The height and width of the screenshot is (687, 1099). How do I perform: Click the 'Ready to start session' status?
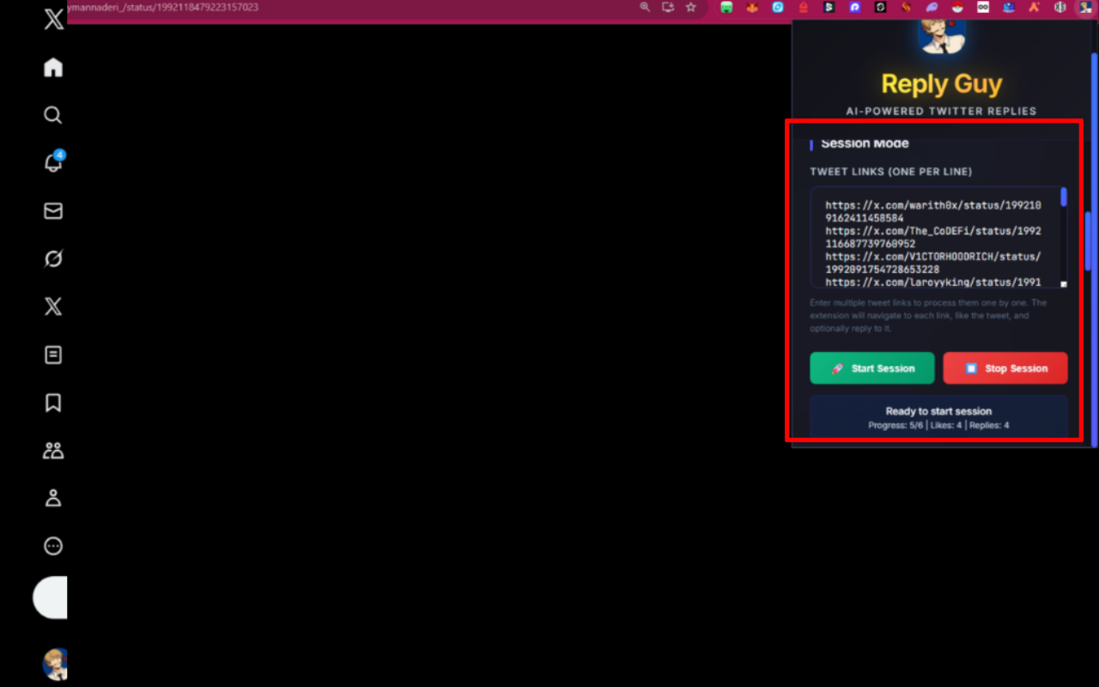point(938,411)
